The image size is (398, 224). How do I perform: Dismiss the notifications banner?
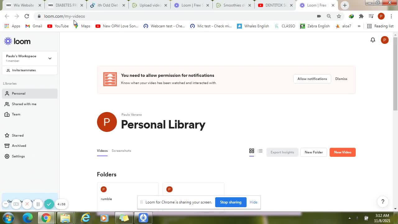click(x=341, y=79)
